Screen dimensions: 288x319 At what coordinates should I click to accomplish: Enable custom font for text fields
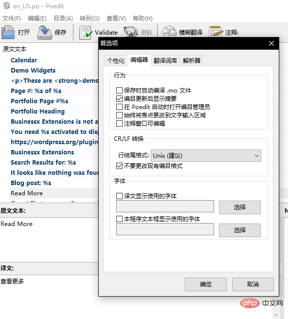(119, 219)
